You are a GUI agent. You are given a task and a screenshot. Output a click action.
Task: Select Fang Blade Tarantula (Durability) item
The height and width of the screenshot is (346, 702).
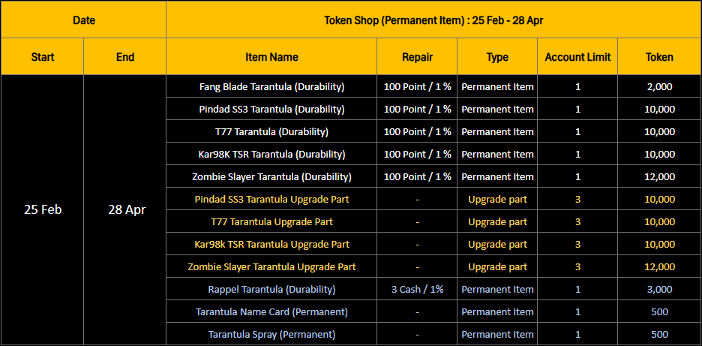click(x=271, y=86)
